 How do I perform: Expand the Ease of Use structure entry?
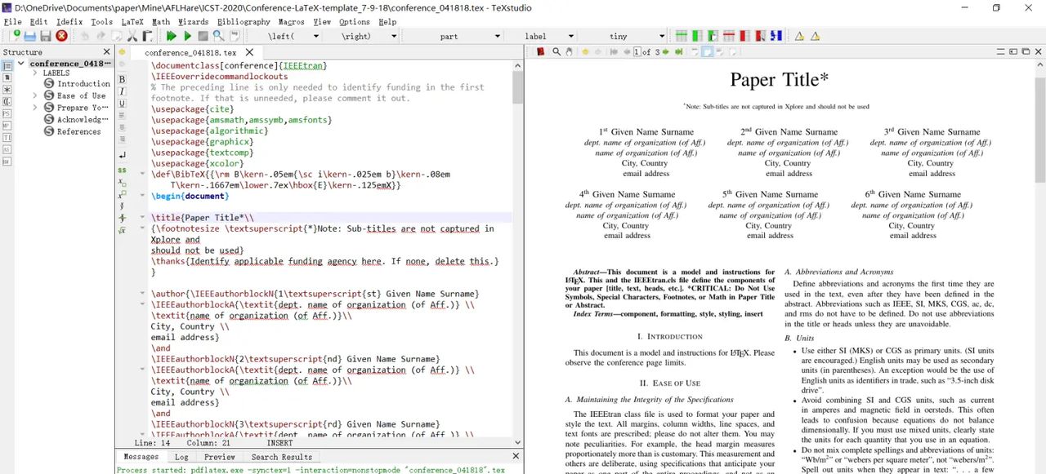[34, 95]
